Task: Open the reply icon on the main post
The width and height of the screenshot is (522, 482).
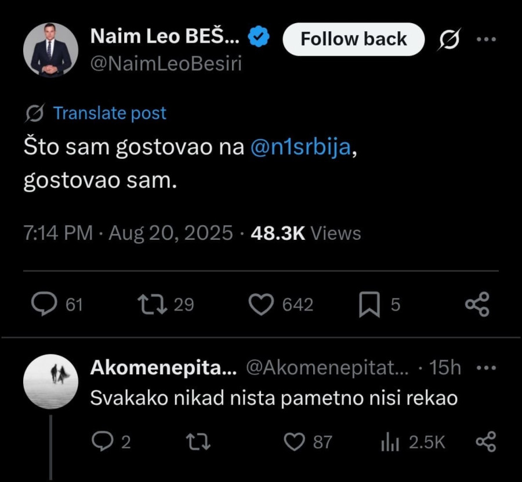Action: [x=45, y=303]
